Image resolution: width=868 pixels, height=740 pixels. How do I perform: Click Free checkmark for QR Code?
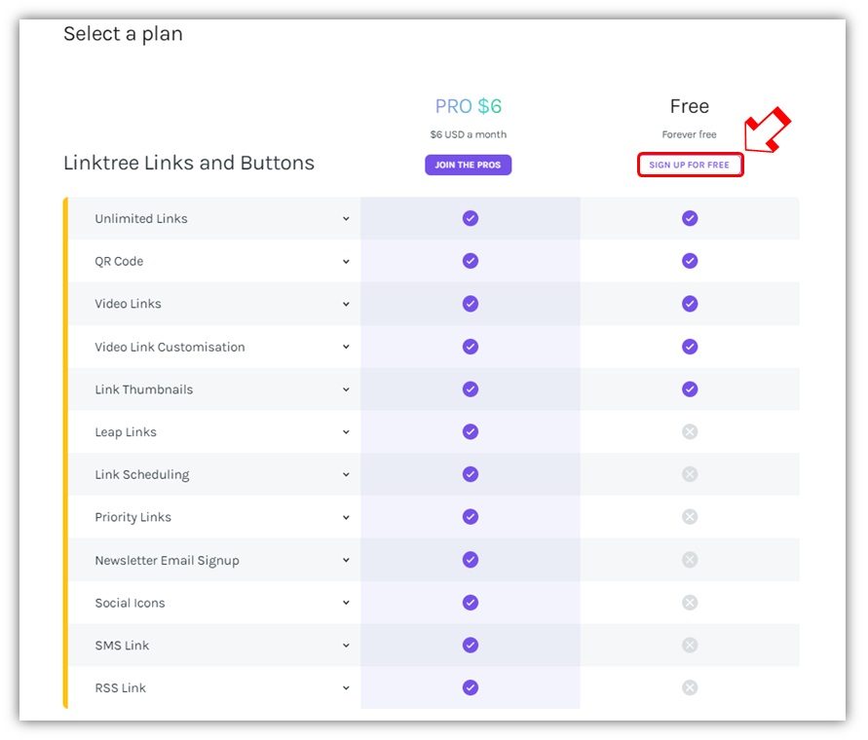pyautogui.click(x=690, y=261)
